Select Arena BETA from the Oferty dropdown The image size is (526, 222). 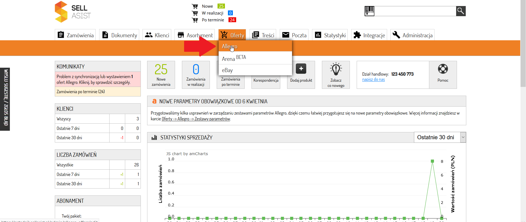pyautogui.click(x=255, y=58)
